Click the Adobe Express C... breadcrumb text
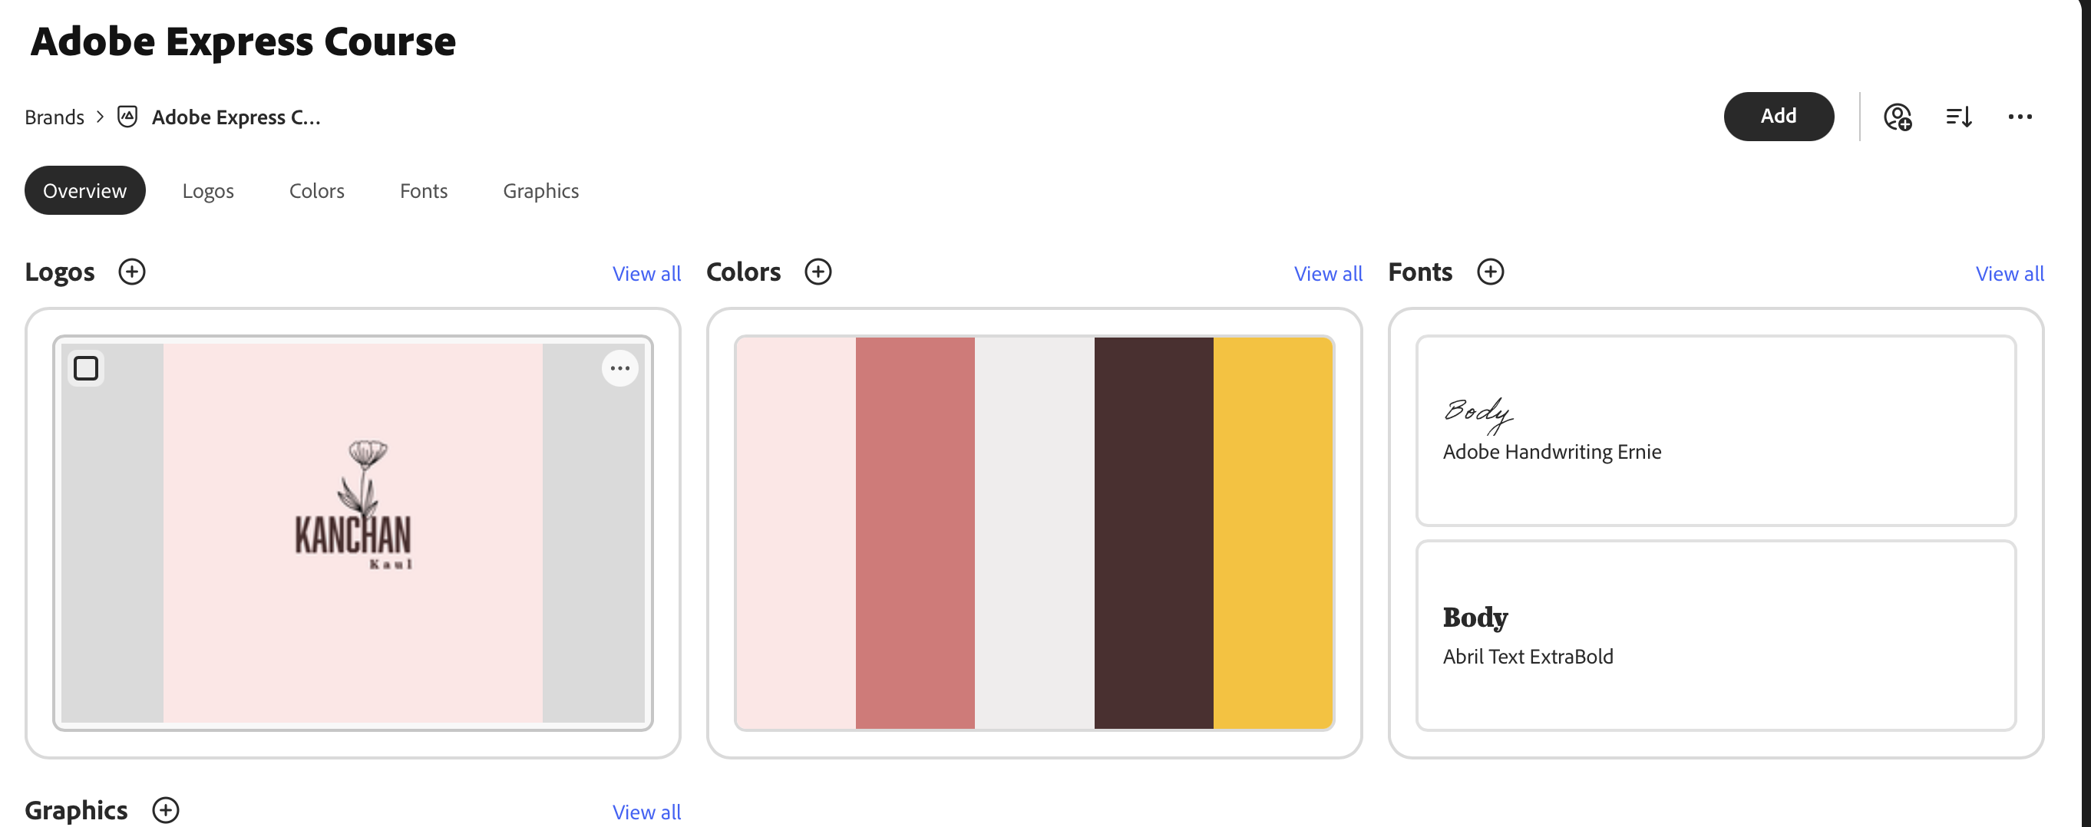This screenshot has height=827, width=2091. click(x=236, y=117)
